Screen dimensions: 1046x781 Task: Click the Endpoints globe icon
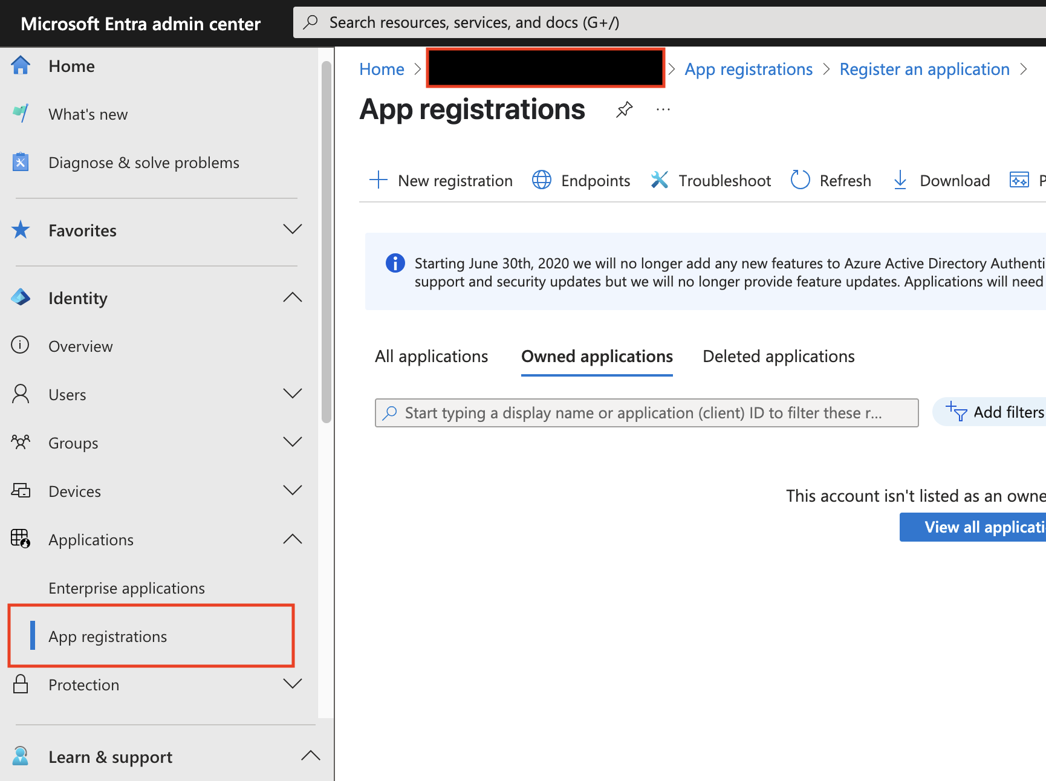coord(542,180)
